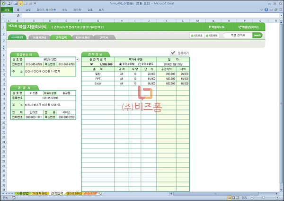Click the macro record icon in status bar

13,198
